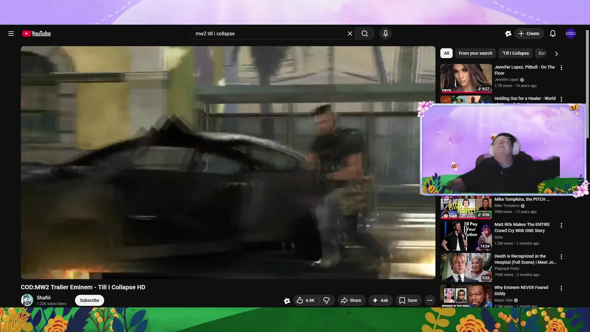Select the partially visible Call chip

[x=541, y=53]
